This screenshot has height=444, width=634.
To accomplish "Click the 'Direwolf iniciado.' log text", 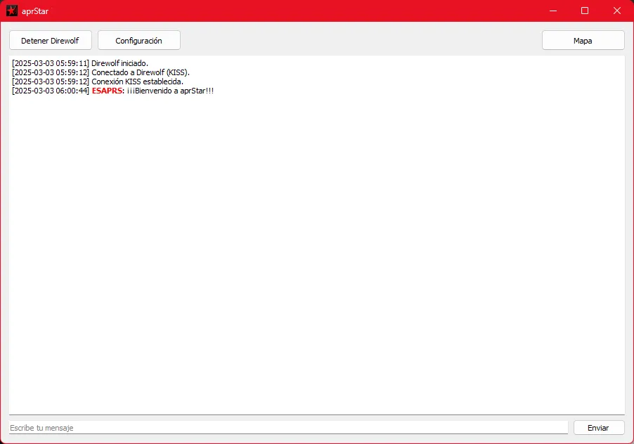I will tap(119, 63).
